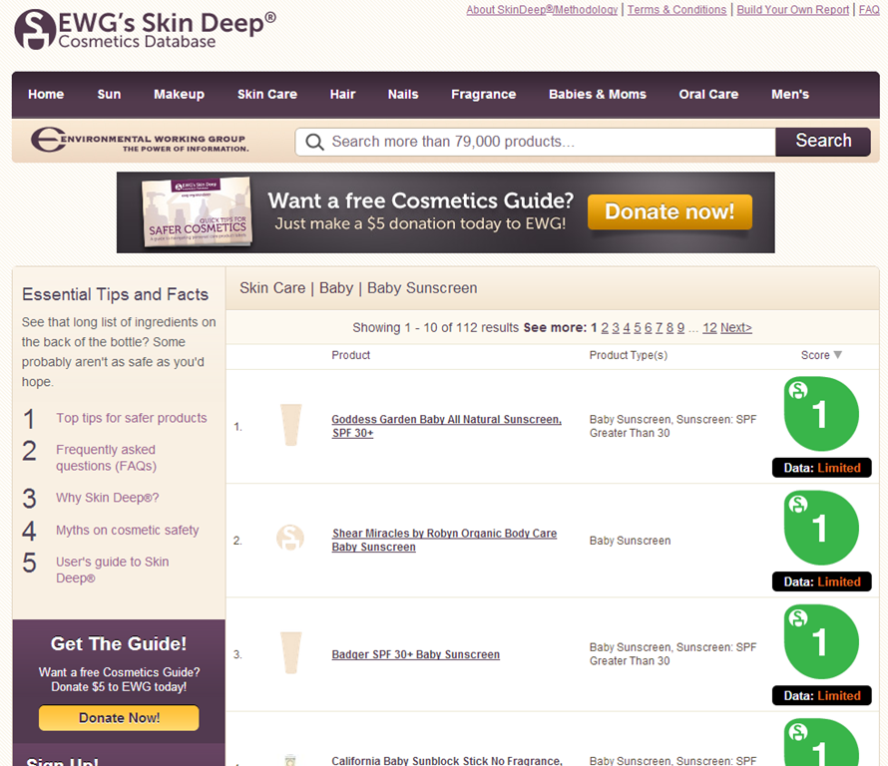Click score 1 badge for Shear Miracles
This screenshot has height=766, width=888.
[x=821, y=528]
